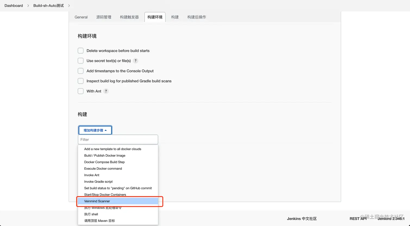Open the 构建后操作 tab
Screen dimensions: 410x226
pos(197,17)
